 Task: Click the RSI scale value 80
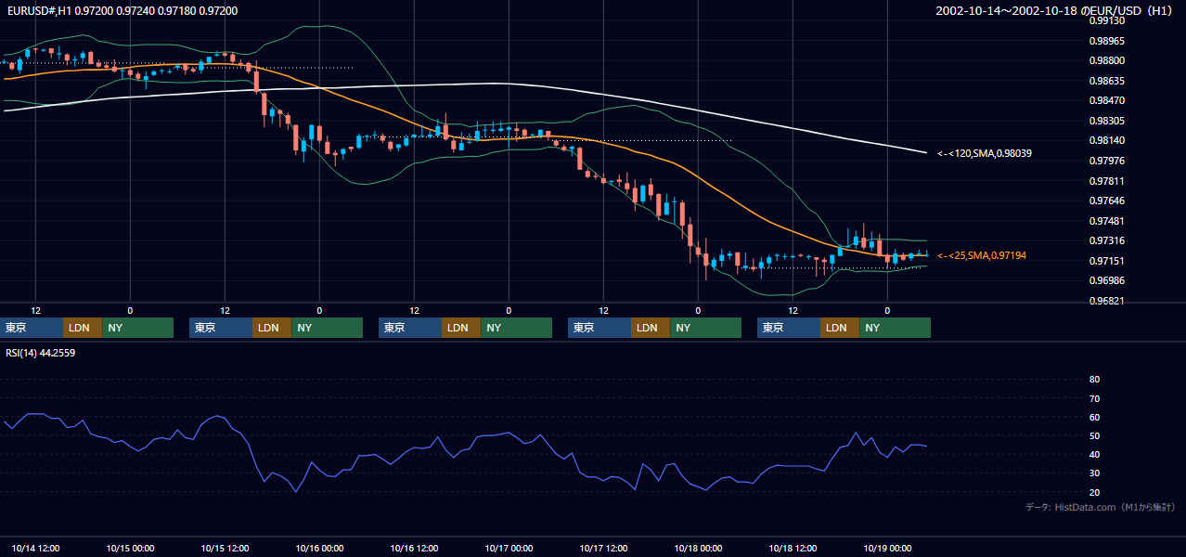(1094, 380)
